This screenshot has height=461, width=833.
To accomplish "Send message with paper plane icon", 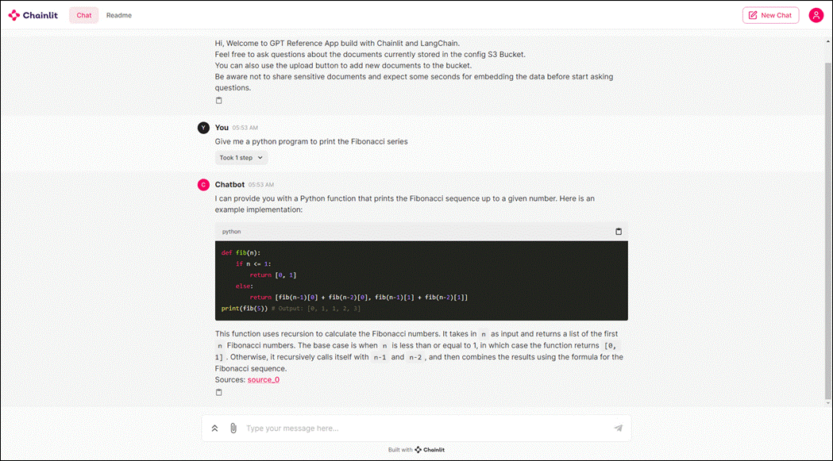I will coord(619,428).
